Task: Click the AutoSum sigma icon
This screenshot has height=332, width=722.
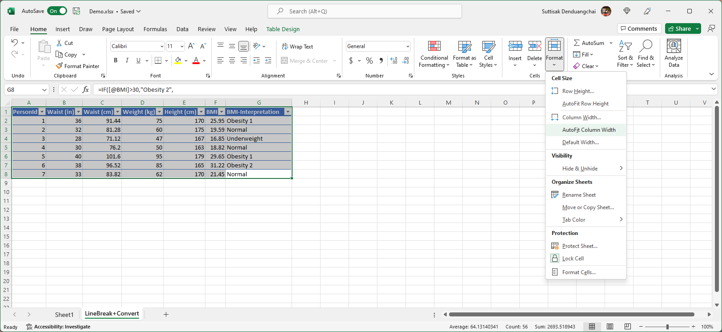Action: click(x=577, y=43)
